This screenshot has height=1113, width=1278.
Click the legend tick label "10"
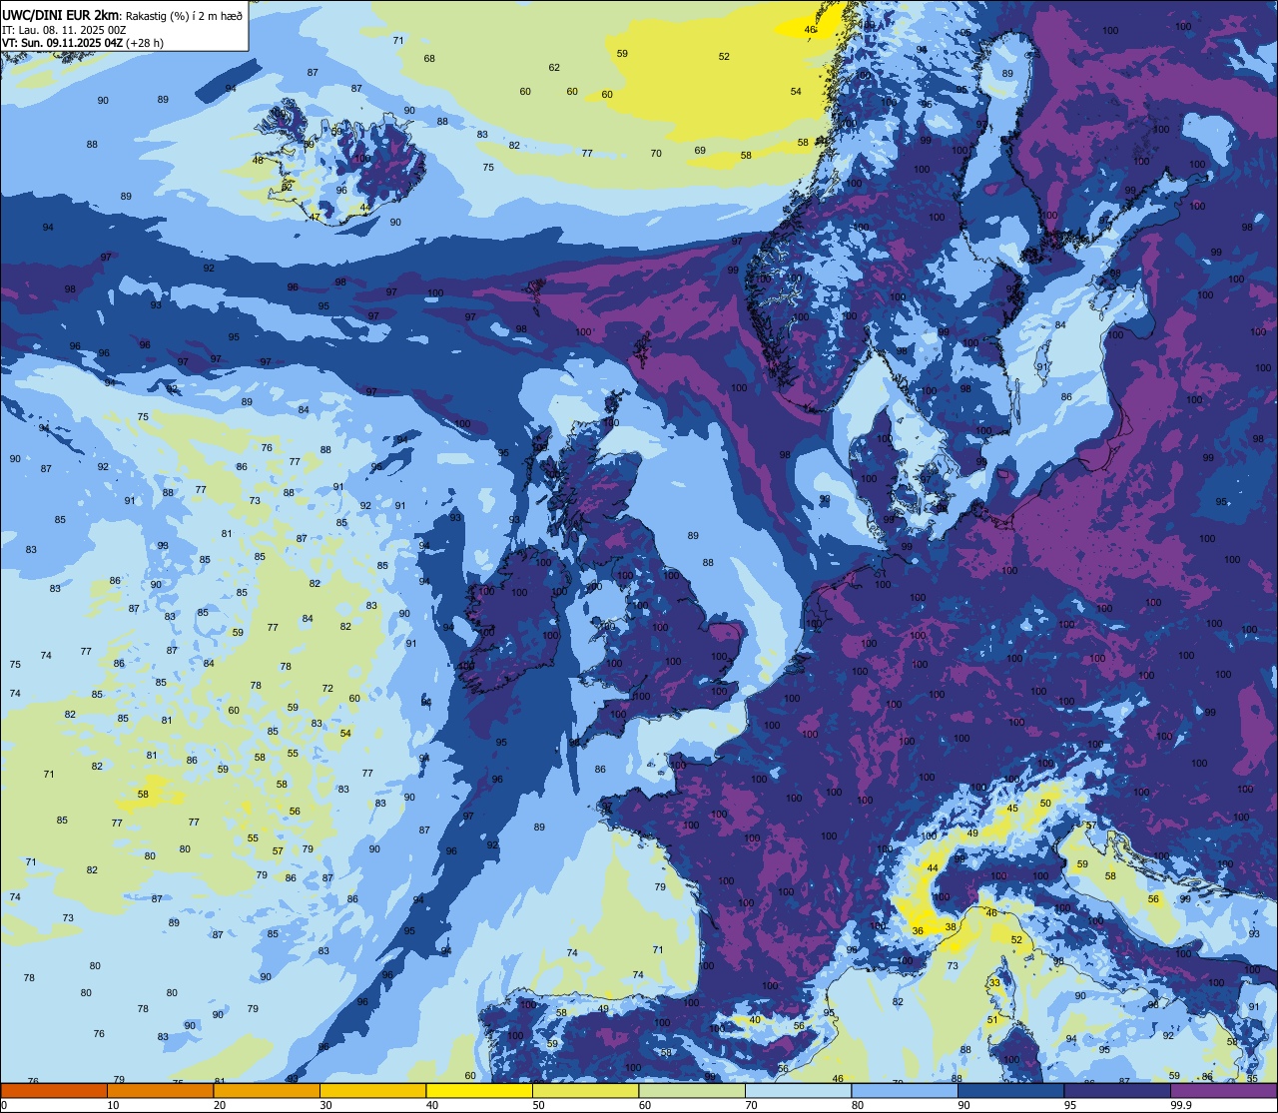tap(113, 1105)
